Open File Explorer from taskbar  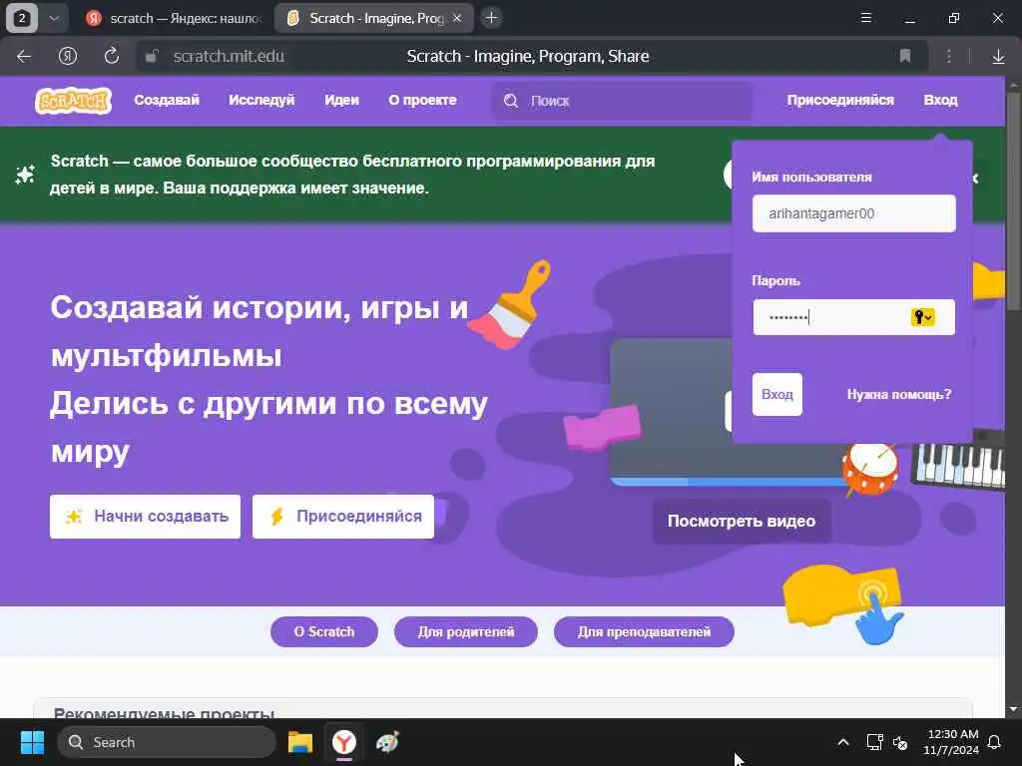pyautogui.click(x=300, y=742)
